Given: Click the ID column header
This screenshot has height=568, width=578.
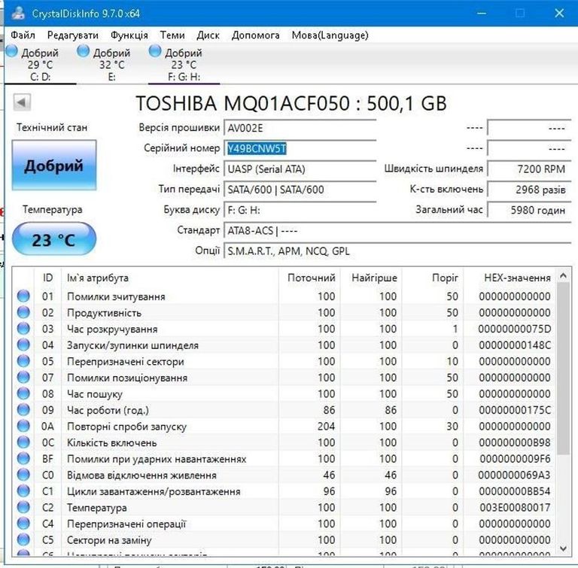Looking at the screenshot, I should coord(47,278).
